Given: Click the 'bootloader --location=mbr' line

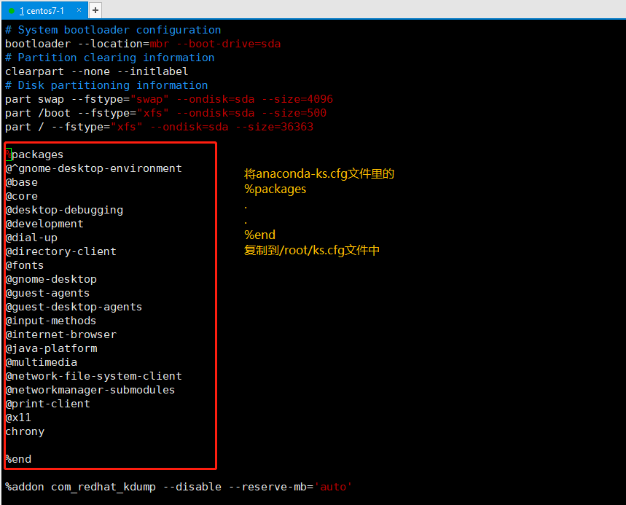Looking at the screenshot, I should tap(143, 44).
